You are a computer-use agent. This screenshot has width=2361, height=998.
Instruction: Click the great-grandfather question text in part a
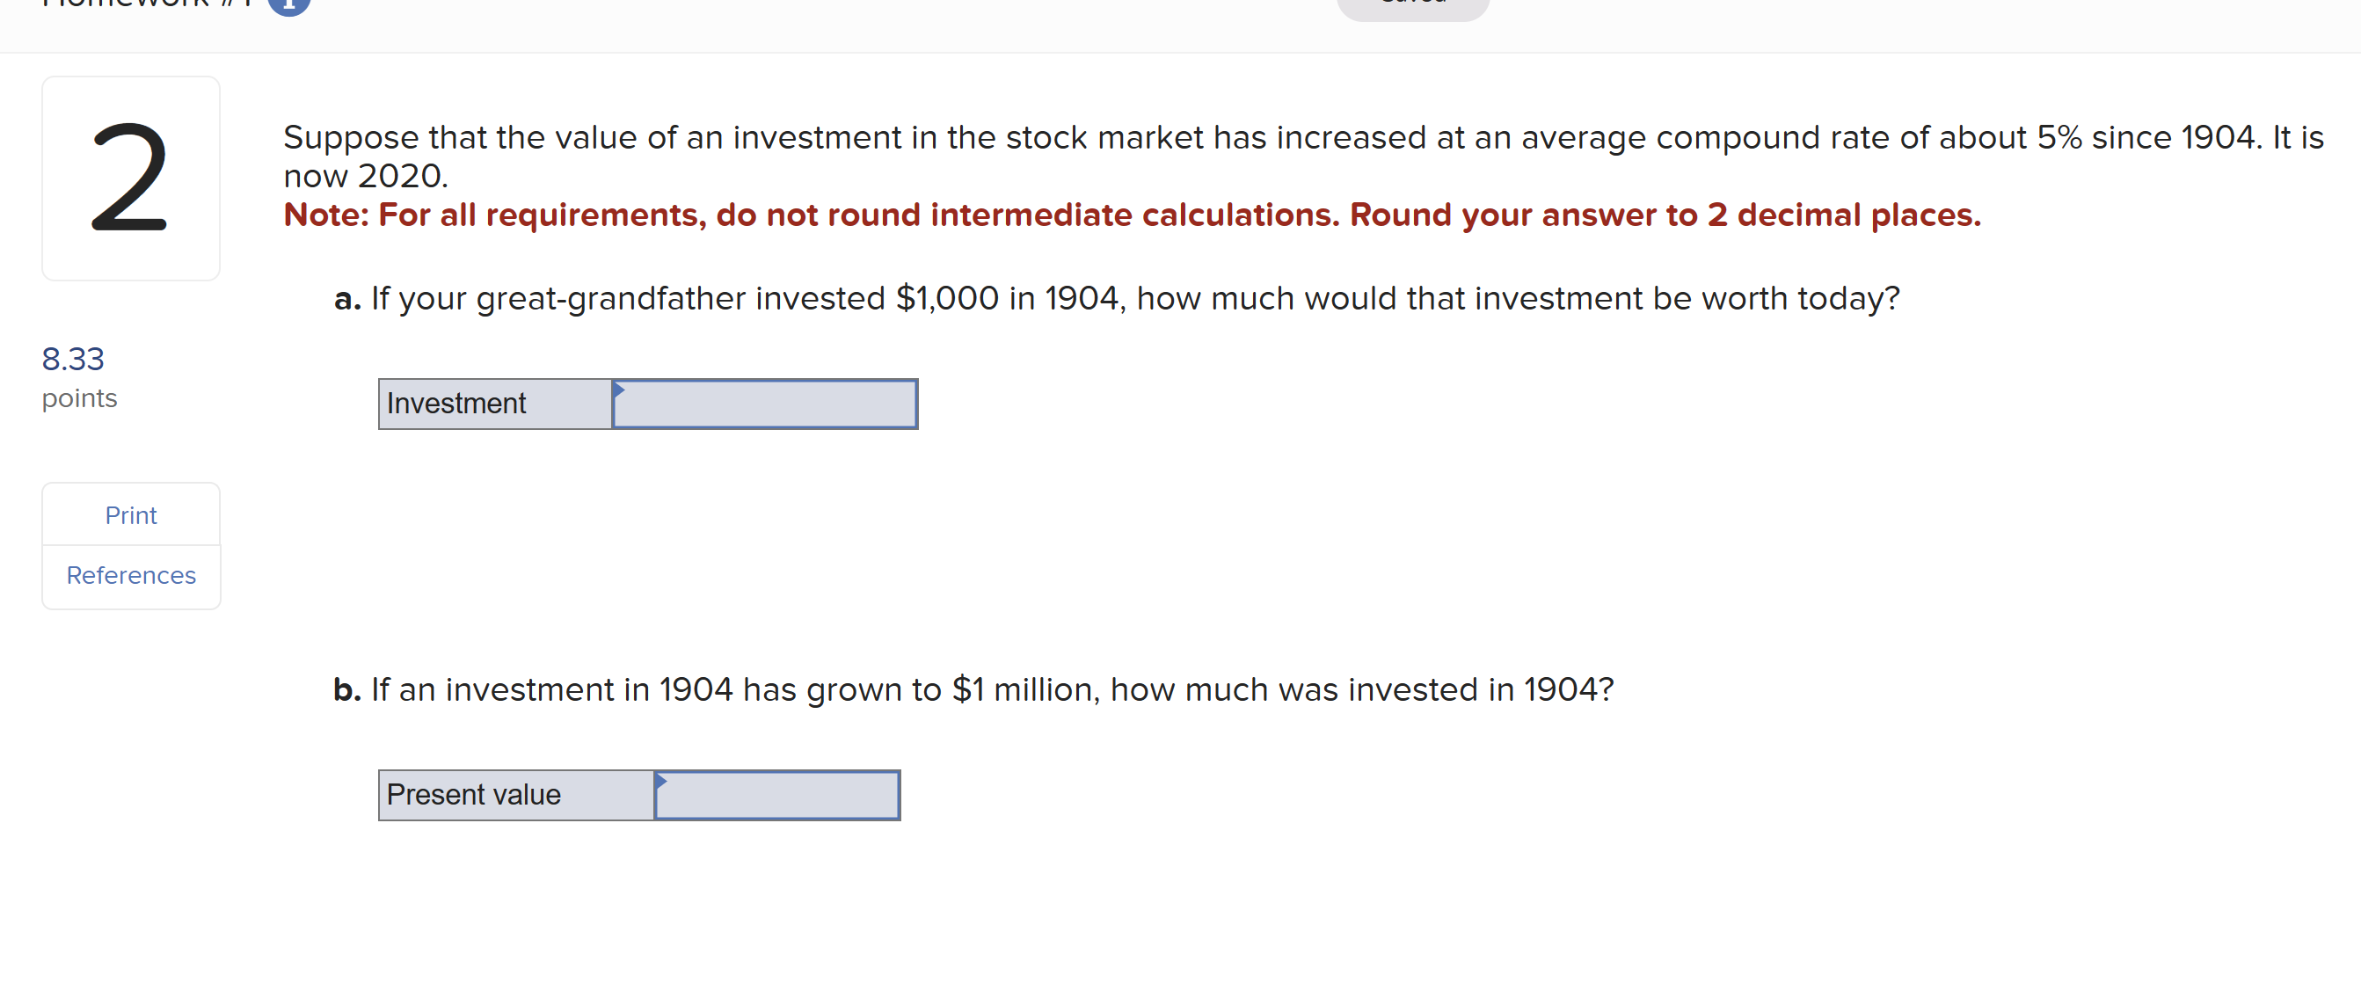click(x=1133, y=298)
